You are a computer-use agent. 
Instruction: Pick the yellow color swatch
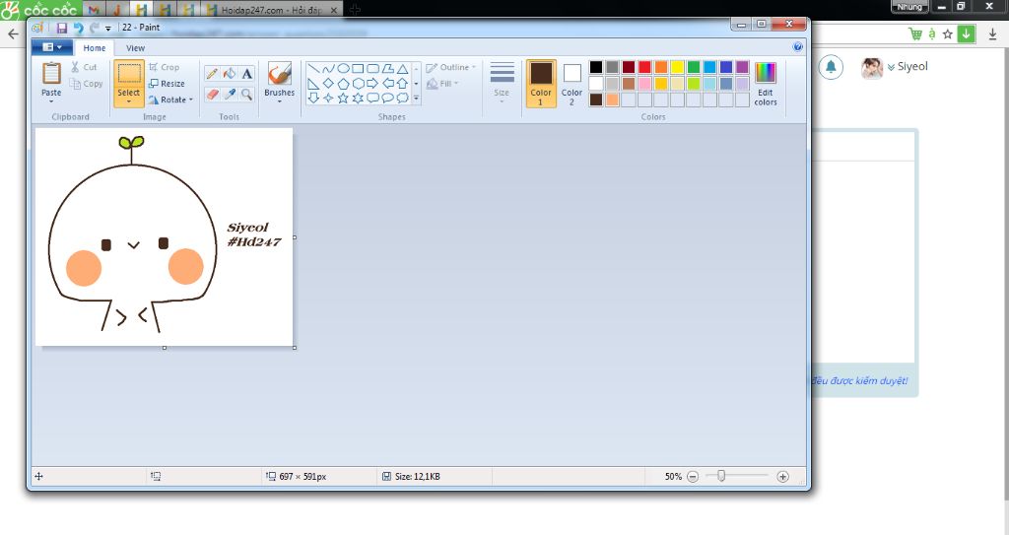click(x=677, y=67)
